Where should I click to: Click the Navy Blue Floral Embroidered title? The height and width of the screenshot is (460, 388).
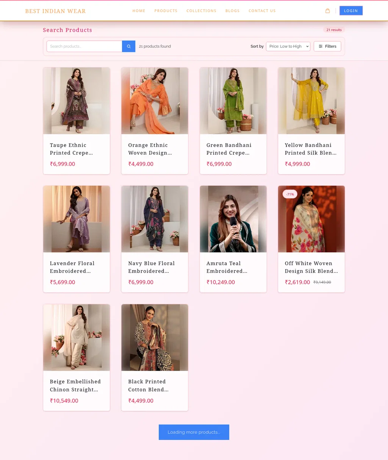click(x=151, y=267)
